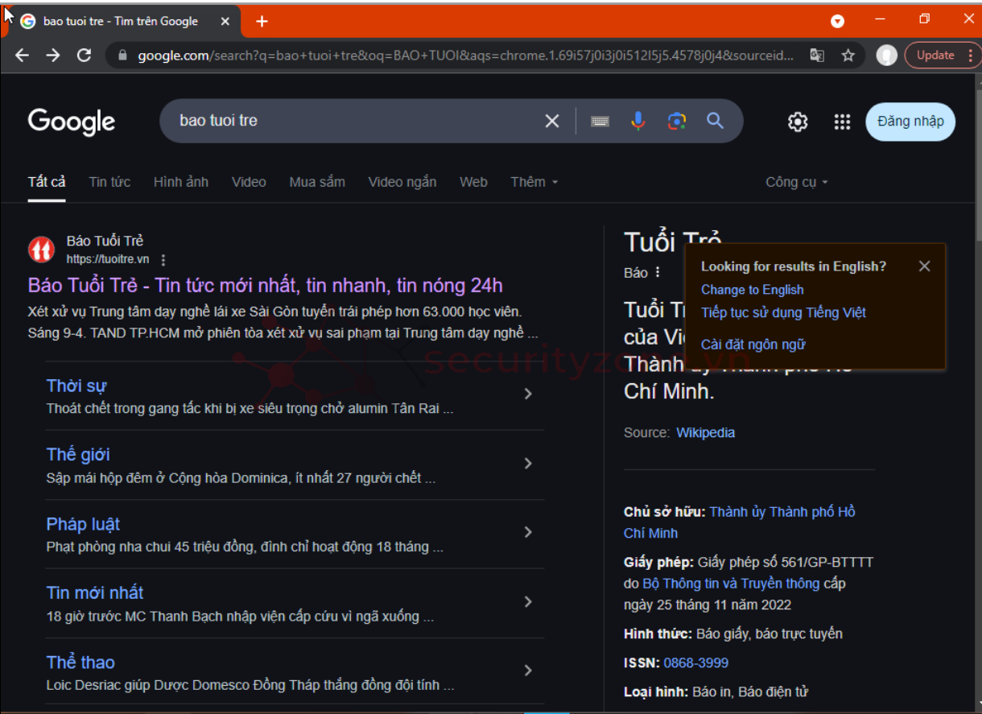Open the Thành ủy Thành phố Hồ Chí Minh link
The height and width of the screenshot is (714, 982).
pyautogui.click(x=740, y=522)
